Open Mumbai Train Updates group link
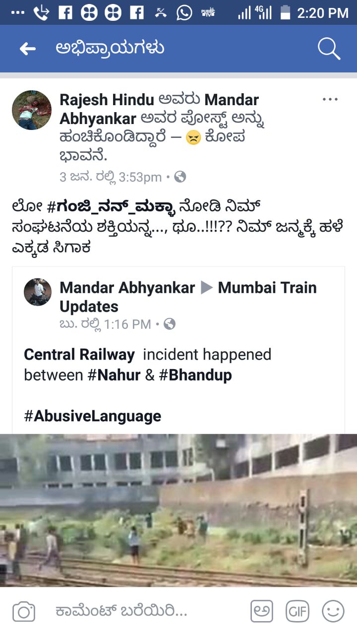The height and width of the screenshot is (635, 357). [x=188, y=297]
